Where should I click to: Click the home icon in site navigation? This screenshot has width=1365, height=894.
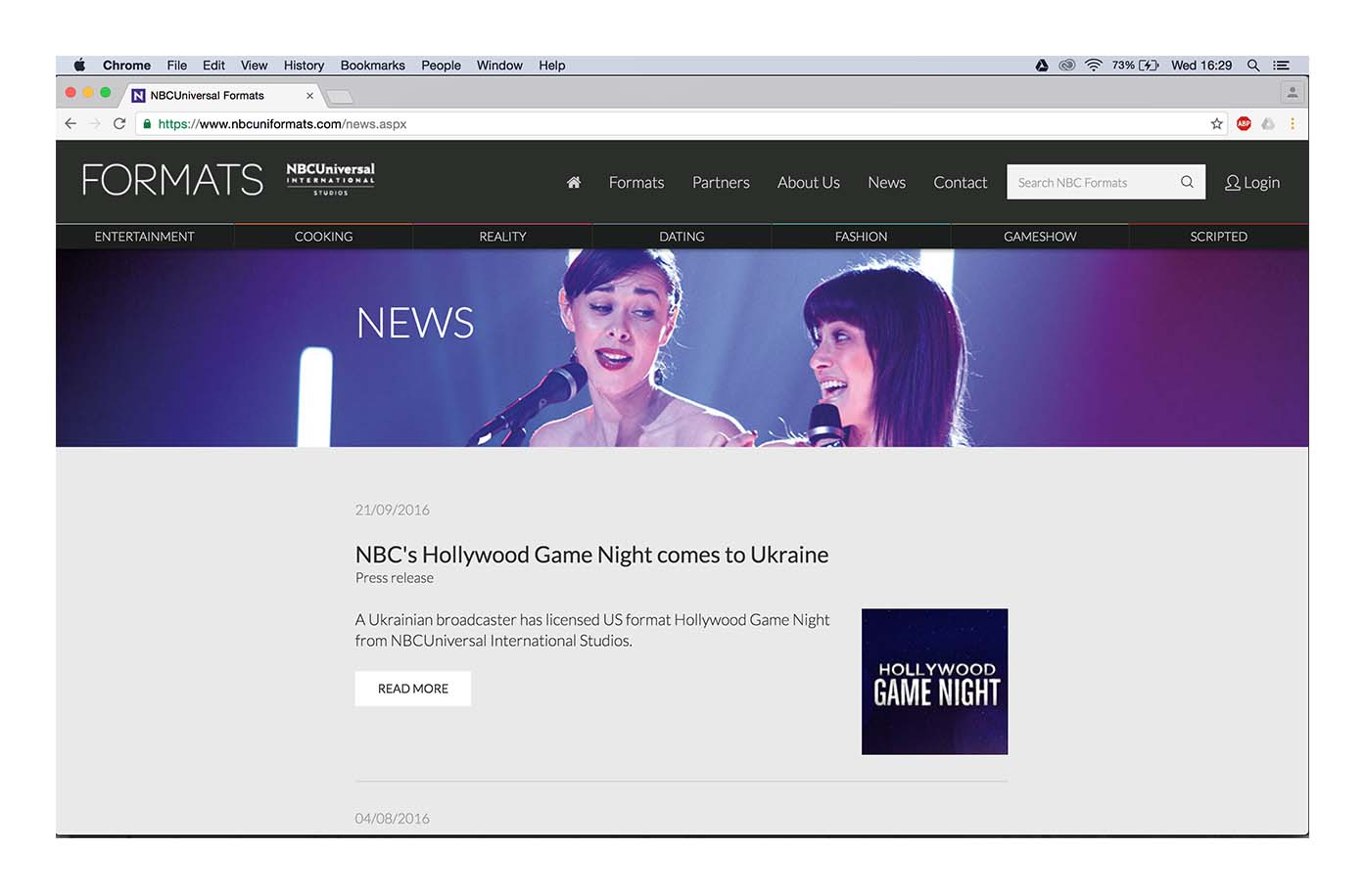(x=574, y=182)
